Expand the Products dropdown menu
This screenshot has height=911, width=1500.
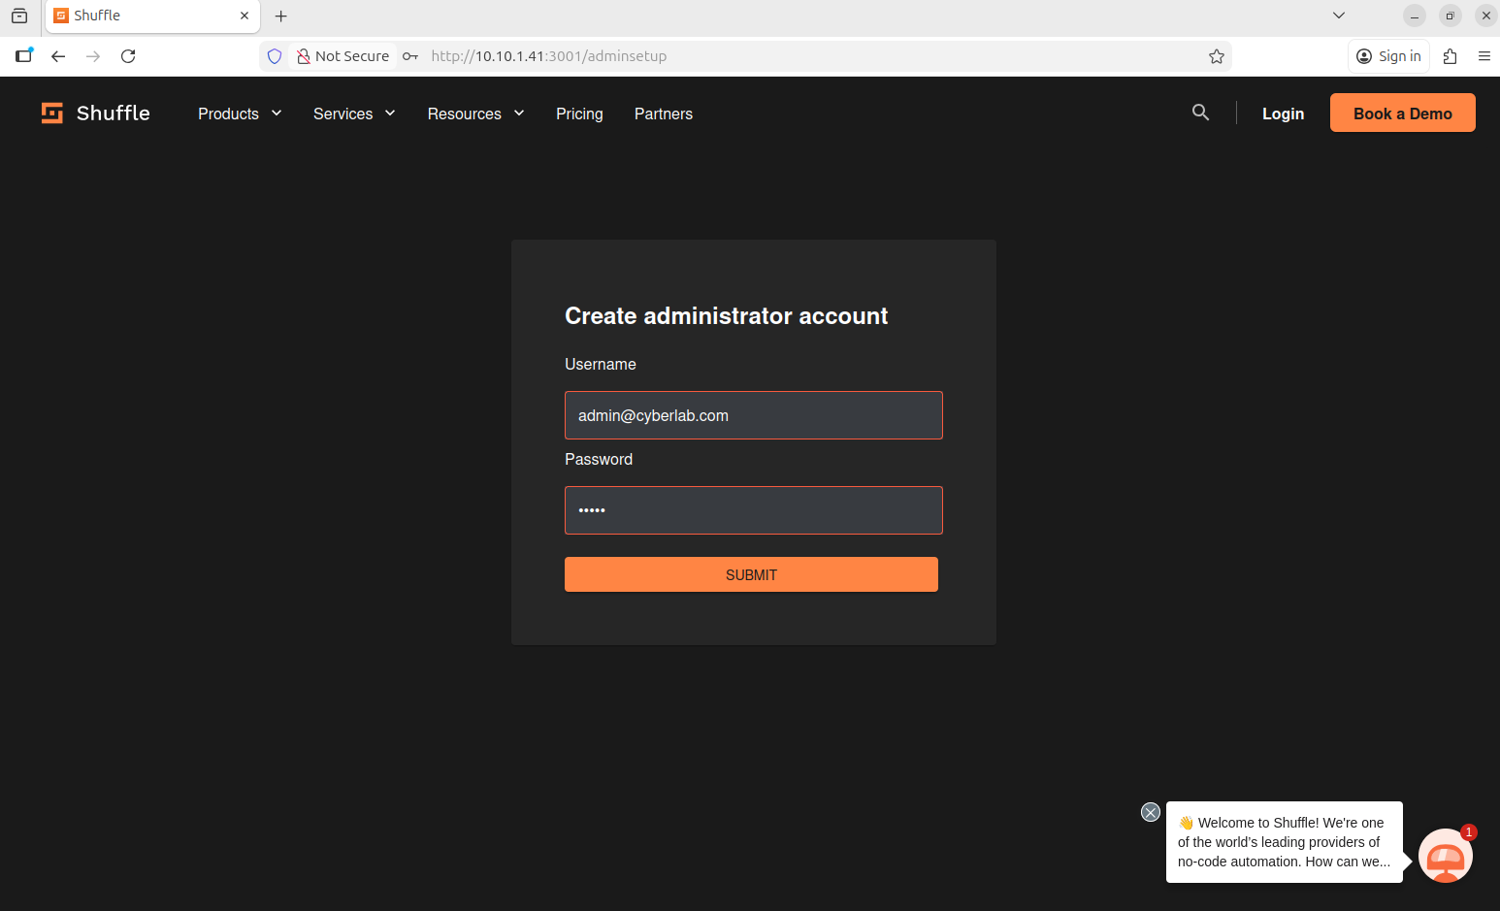(x=240, y=114)
